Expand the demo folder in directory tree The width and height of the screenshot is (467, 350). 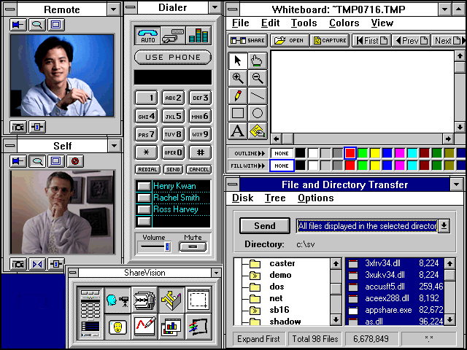(x=255, y=276)
